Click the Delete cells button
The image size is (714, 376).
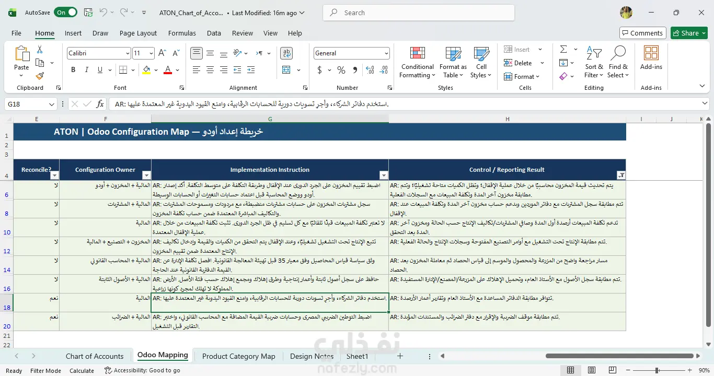point(518,63)
